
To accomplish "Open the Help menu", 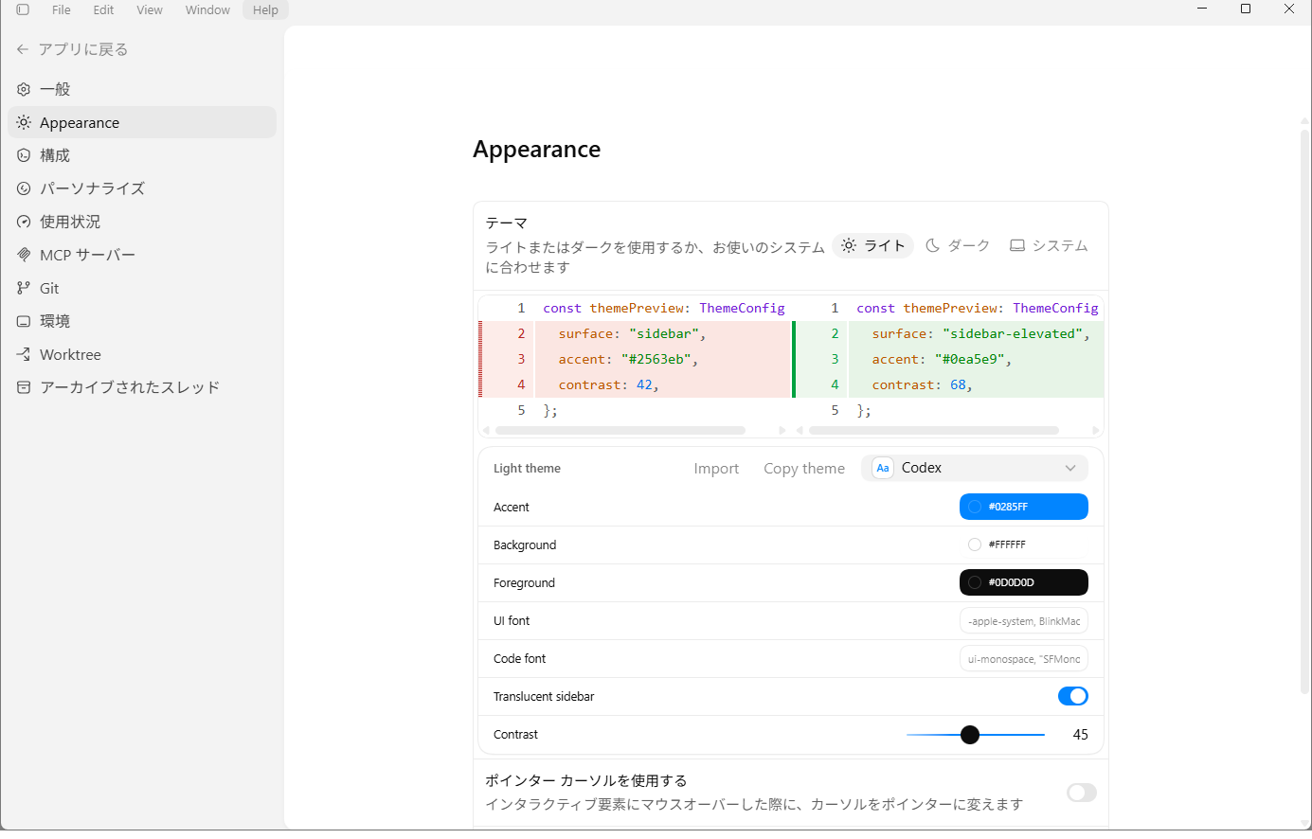I will pos(265,9).
